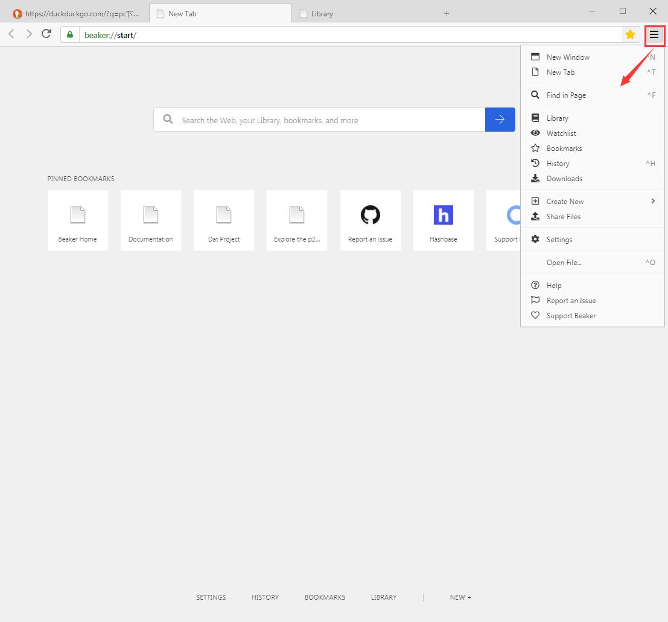The width and height of the screenshot is (668, 622).
Task: Click the back navigation arrow
Action: (x=11, y=34)
